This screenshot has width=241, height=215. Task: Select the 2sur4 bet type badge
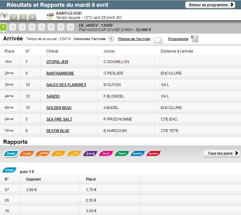[x=90, y=153]
